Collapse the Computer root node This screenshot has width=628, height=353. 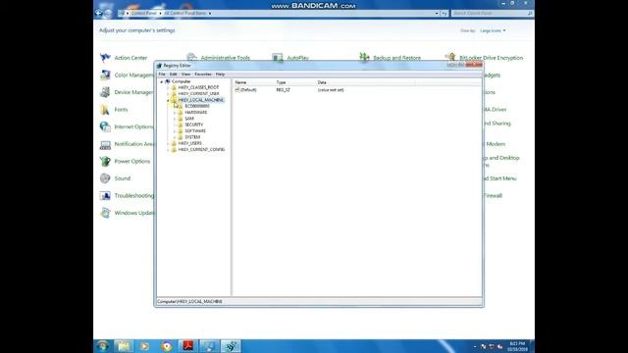pyautogui.click(x=162, y=81)
